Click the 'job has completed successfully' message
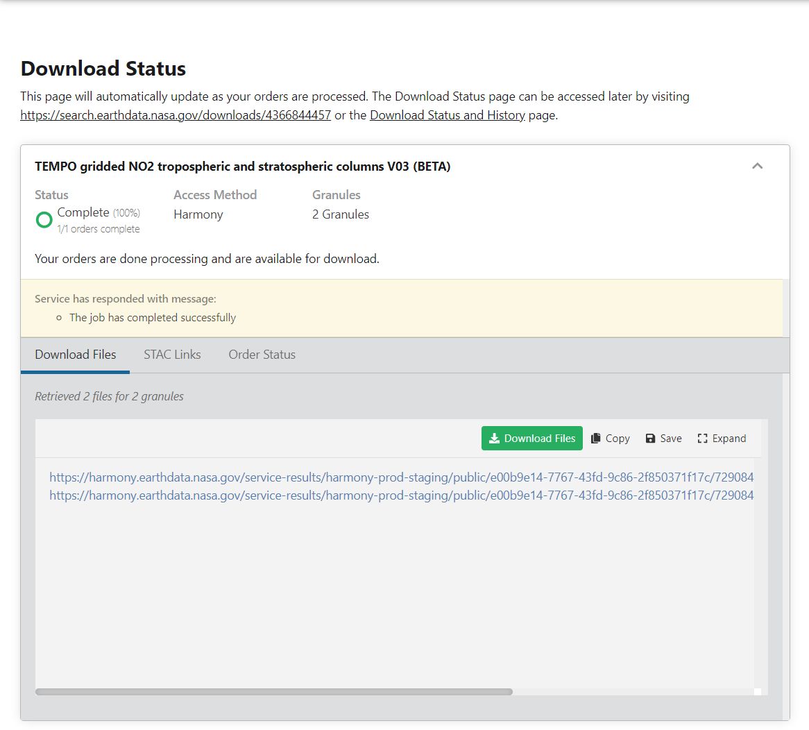The width and height of the screenshot is (809, 730). tap(153, 318)
